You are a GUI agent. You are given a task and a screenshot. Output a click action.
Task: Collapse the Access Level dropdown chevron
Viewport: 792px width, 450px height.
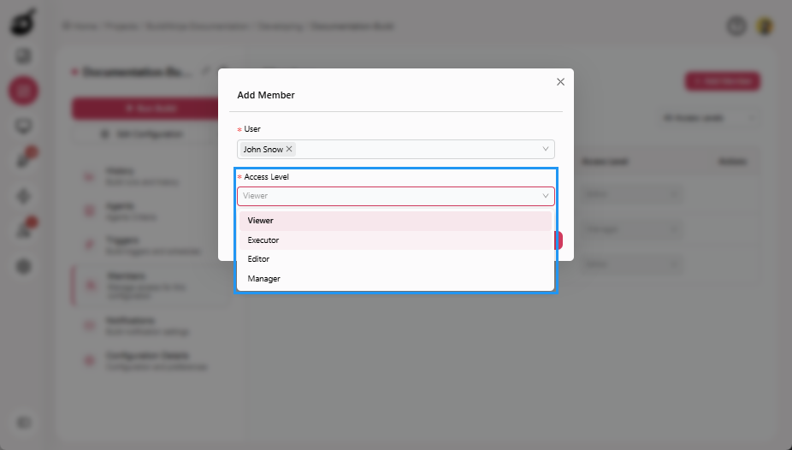tap(546, 196)
